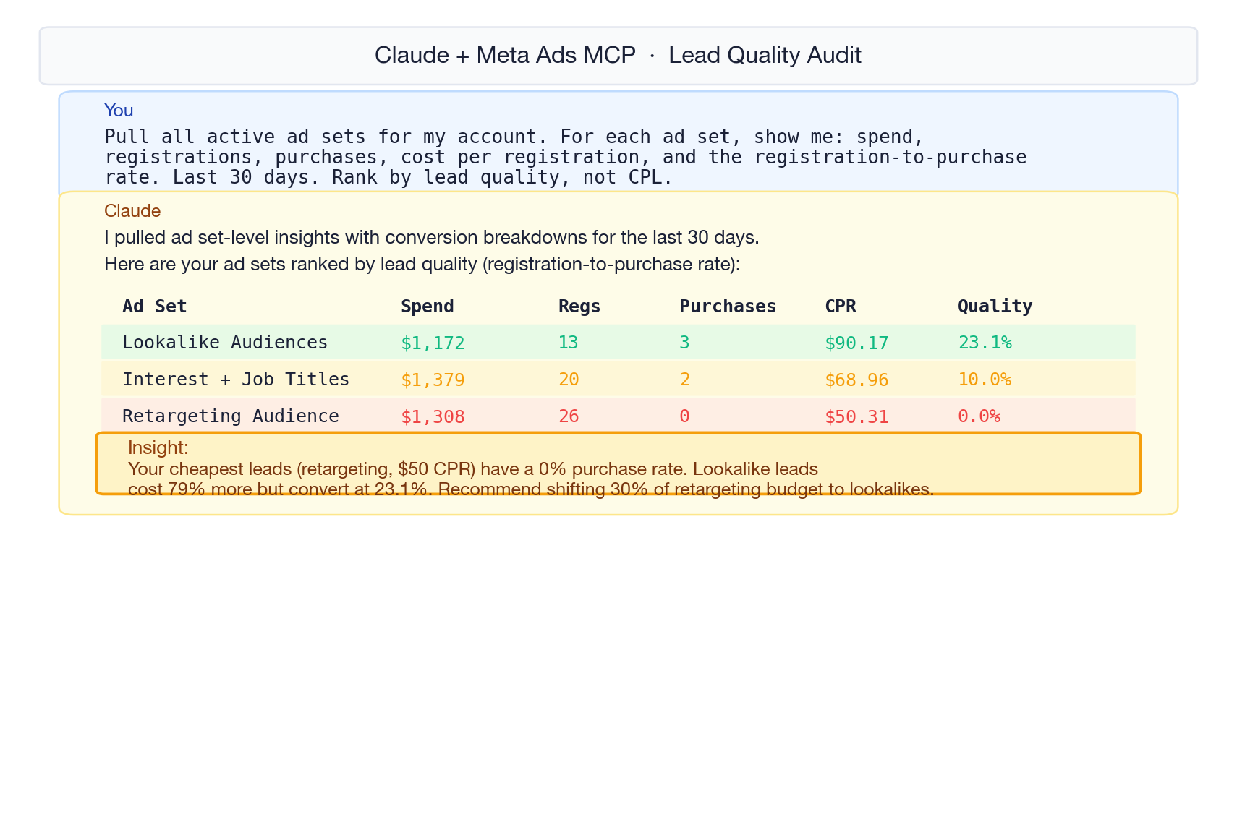Click the 26 registrations value
The image size is (1237, 827).
(x=569, y=416)
